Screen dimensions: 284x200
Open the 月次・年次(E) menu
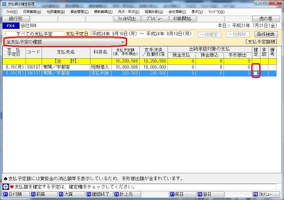coord(129,12)
